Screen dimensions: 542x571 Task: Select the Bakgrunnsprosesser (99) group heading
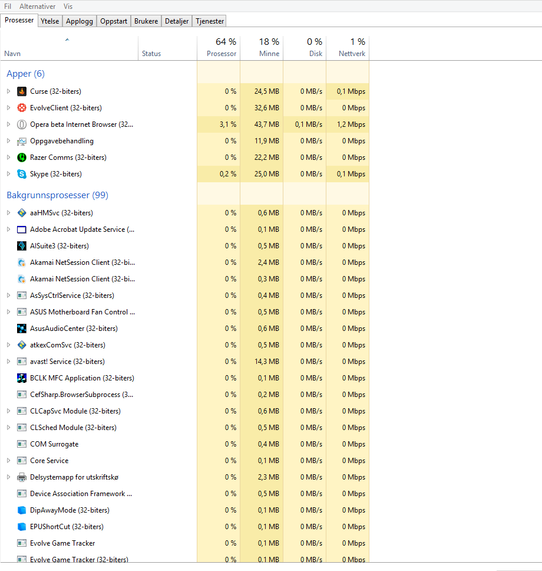[x=58, y=195]
